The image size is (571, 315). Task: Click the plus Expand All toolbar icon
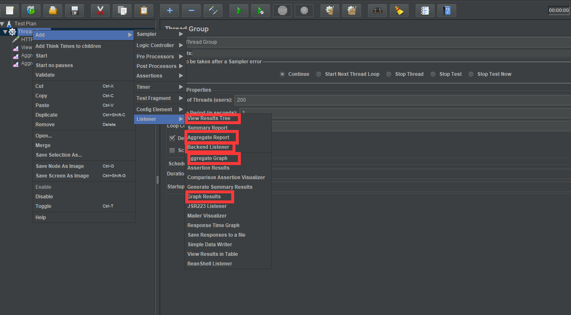click(169, 10)
